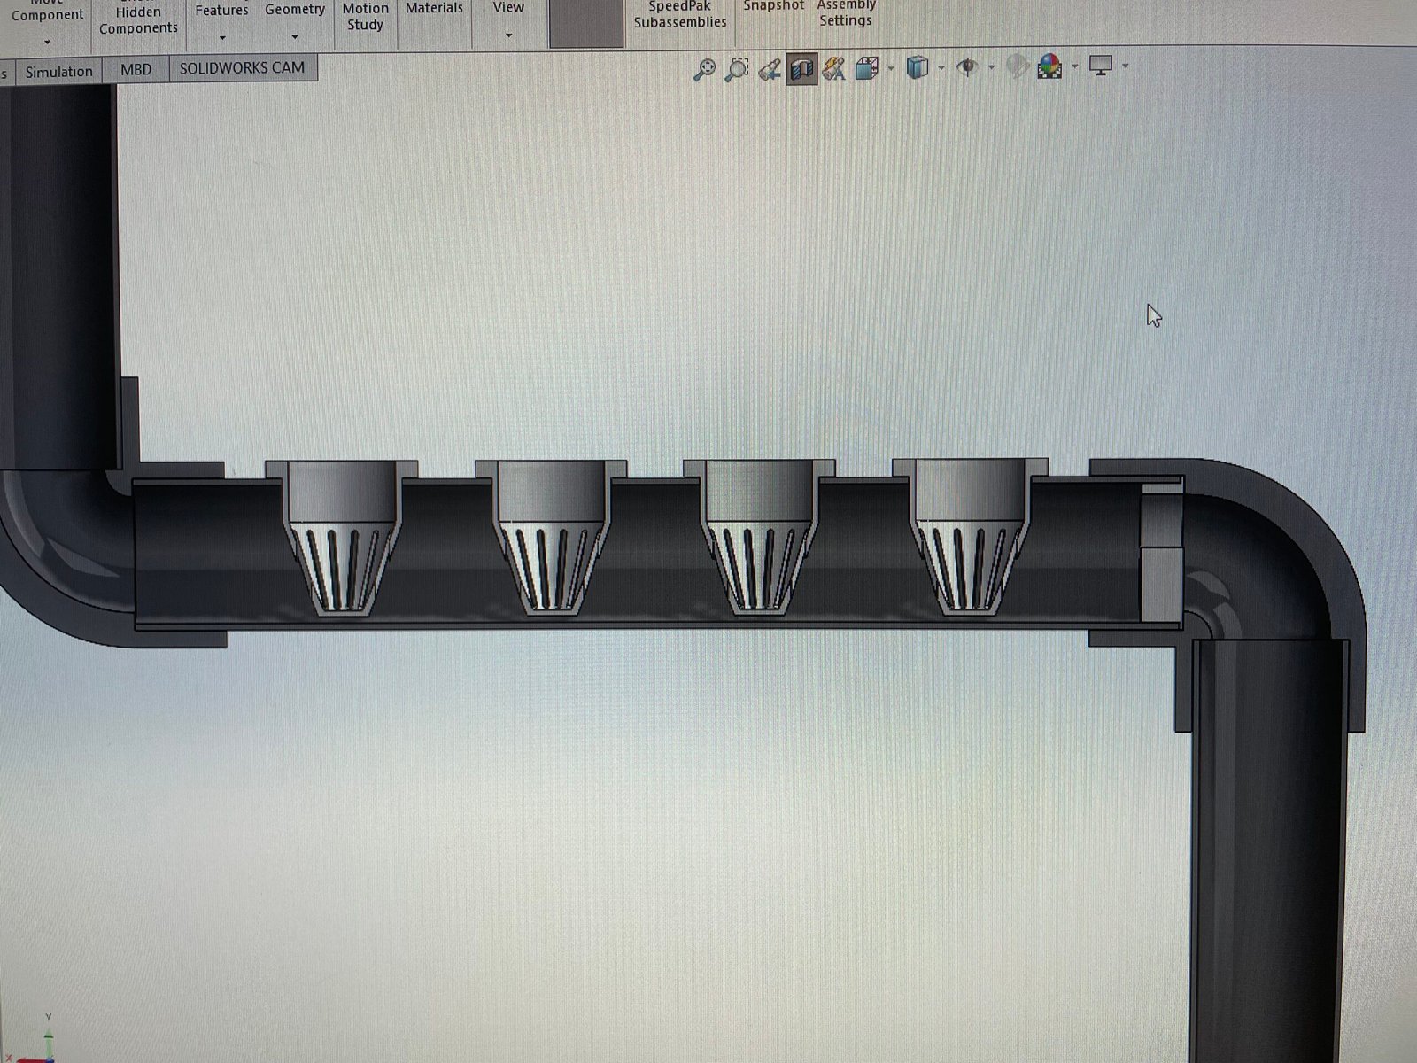Switch to the Simulation tab

click(x=58, y=72)
